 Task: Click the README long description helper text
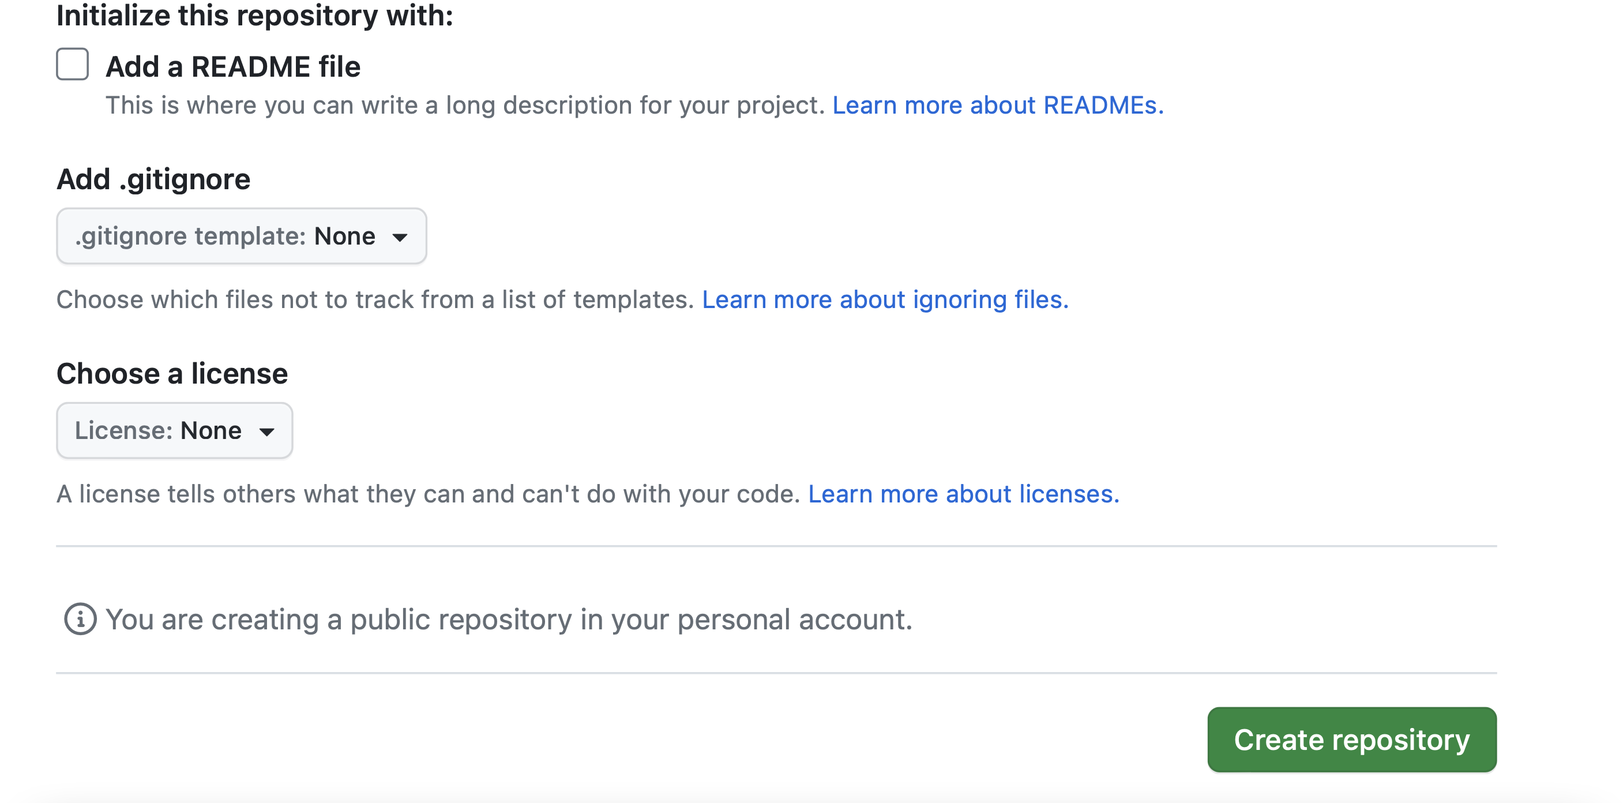(x=465, y=105)
